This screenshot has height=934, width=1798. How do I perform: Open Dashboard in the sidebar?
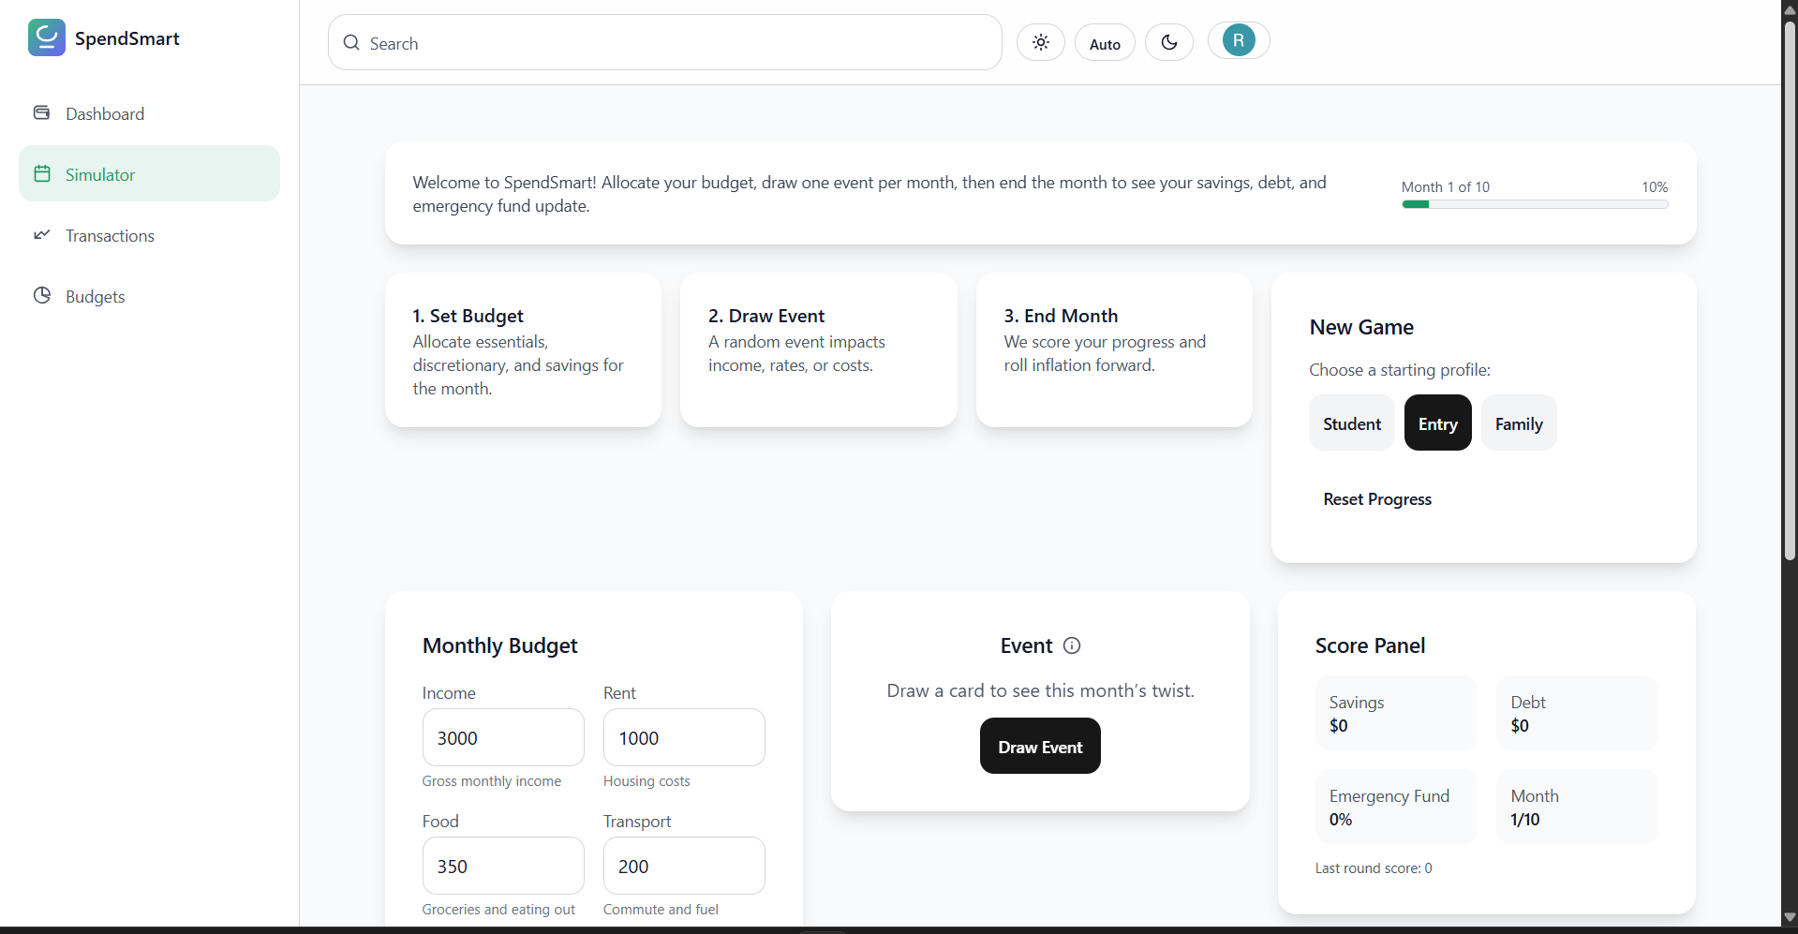click(x=150, y=113)
